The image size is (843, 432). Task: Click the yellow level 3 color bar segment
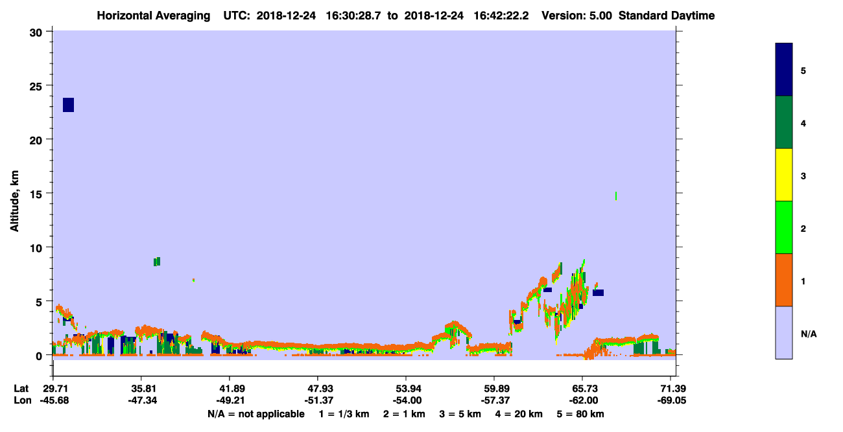click(784, 175)
